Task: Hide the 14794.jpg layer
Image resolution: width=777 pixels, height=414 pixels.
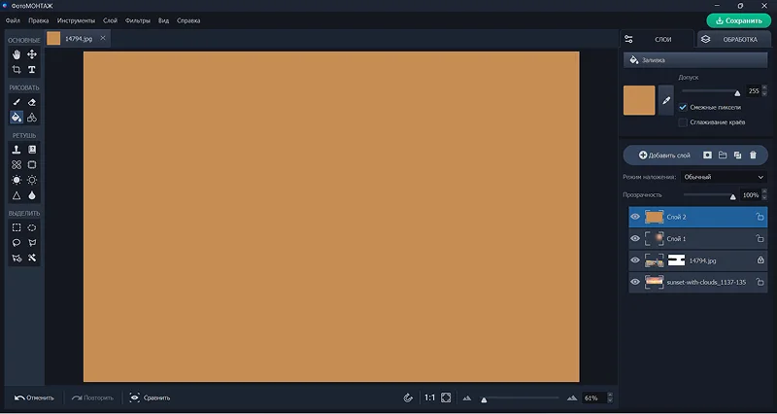Action: (x=635, y=260)
